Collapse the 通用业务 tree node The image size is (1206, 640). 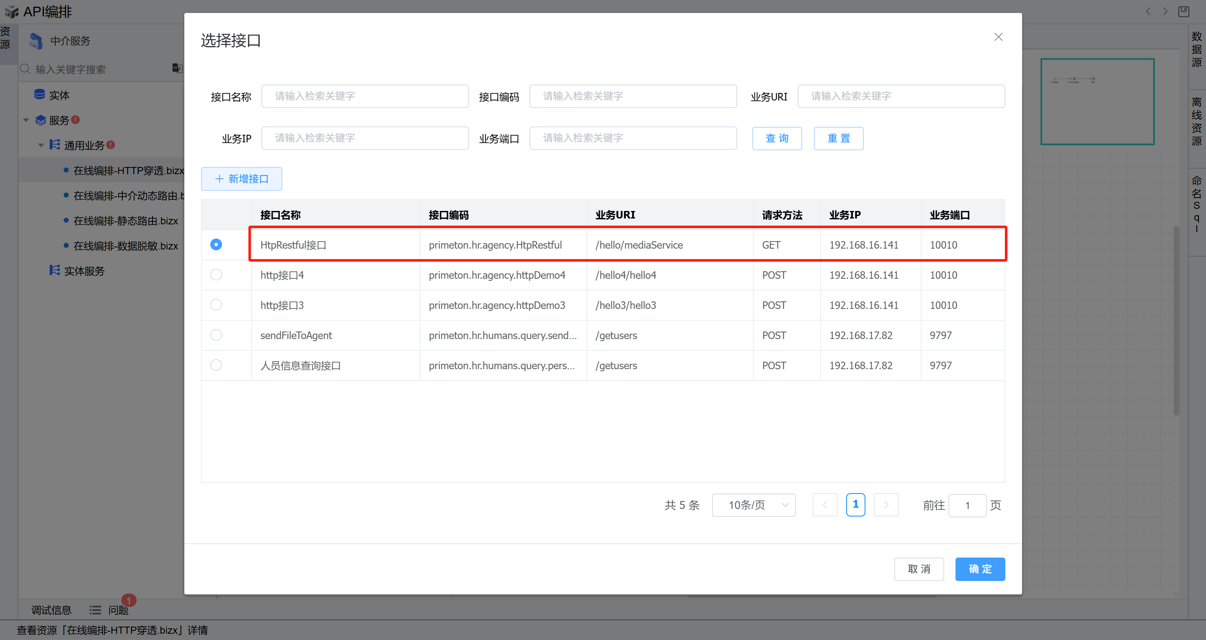pos(41,145)
